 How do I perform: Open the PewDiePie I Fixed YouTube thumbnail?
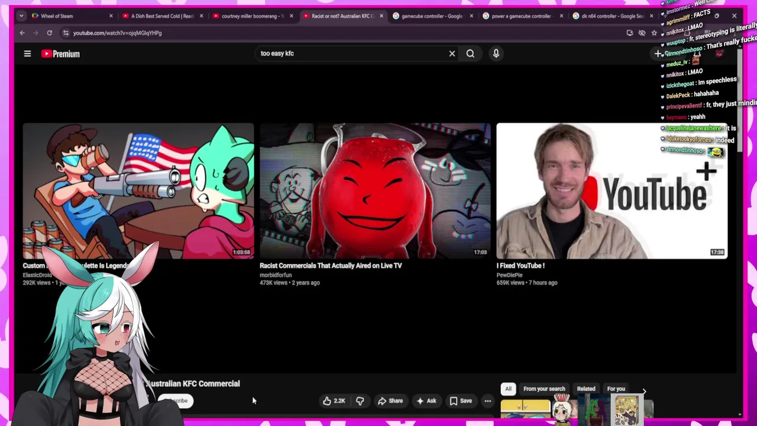612,191
